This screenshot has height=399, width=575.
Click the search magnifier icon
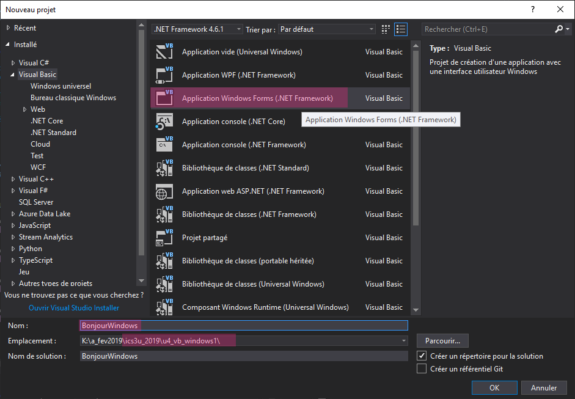tap(559, 29)
